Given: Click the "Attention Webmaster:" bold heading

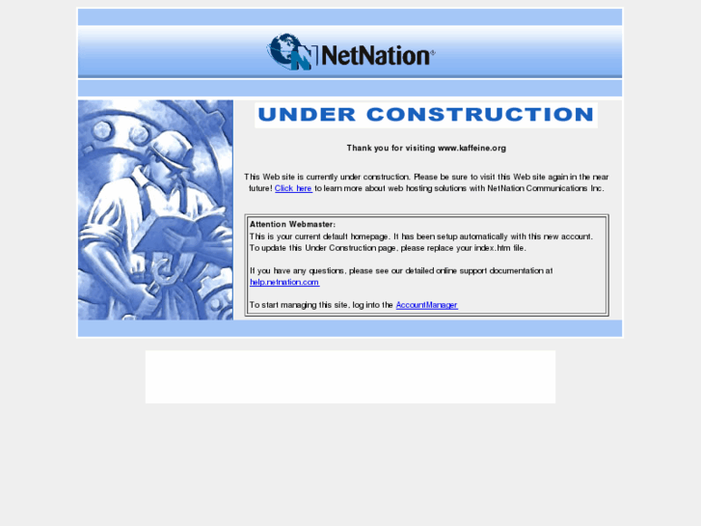Looking at the screenshot, I should [292, 224].
